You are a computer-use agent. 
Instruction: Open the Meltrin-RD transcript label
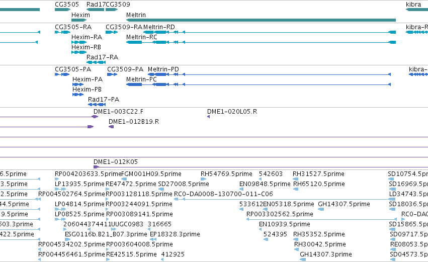[x=159, y=27]
